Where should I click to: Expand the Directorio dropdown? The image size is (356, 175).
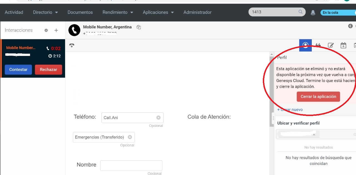point(45,12)
